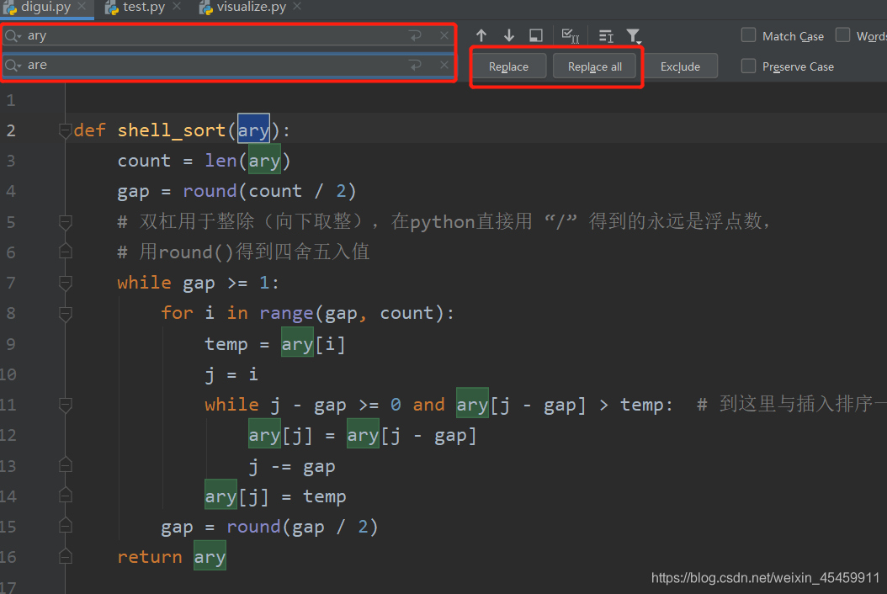Clear the find field text with X
Image resolution: width=887 pixels, height=594 pixels.
tap(444, 35)
